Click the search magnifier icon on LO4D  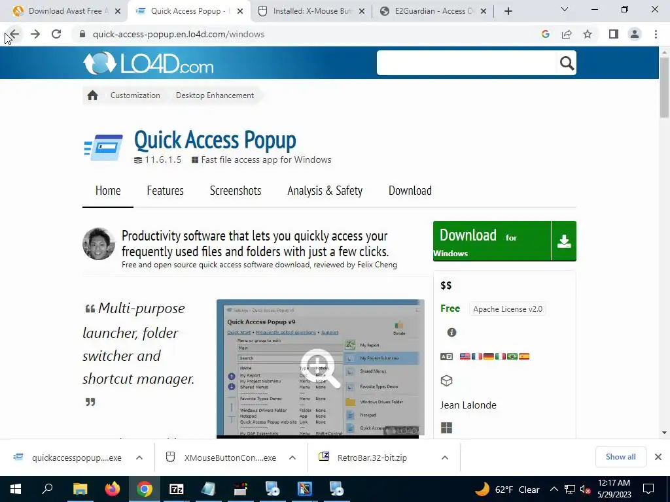point(567,63)
